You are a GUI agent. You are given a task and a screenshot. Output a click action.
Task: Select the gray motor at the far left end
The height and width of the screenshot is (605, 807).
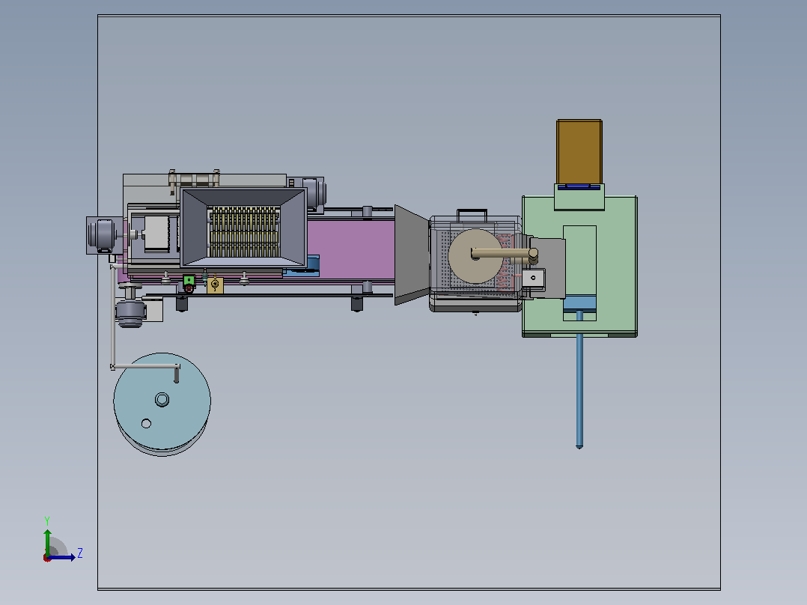click(104, 235)
